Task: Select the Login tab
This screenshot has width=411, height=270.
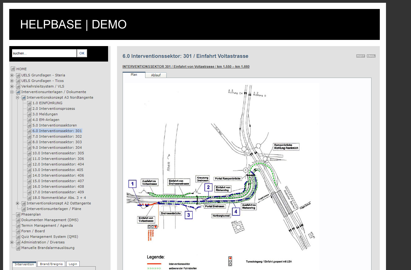Action: tap(73, 264)
